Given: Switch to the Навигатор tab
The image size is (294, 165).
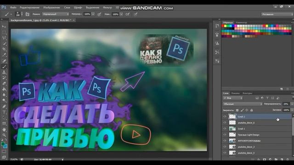Looking at the screenshot, I should tap(241, 22).
